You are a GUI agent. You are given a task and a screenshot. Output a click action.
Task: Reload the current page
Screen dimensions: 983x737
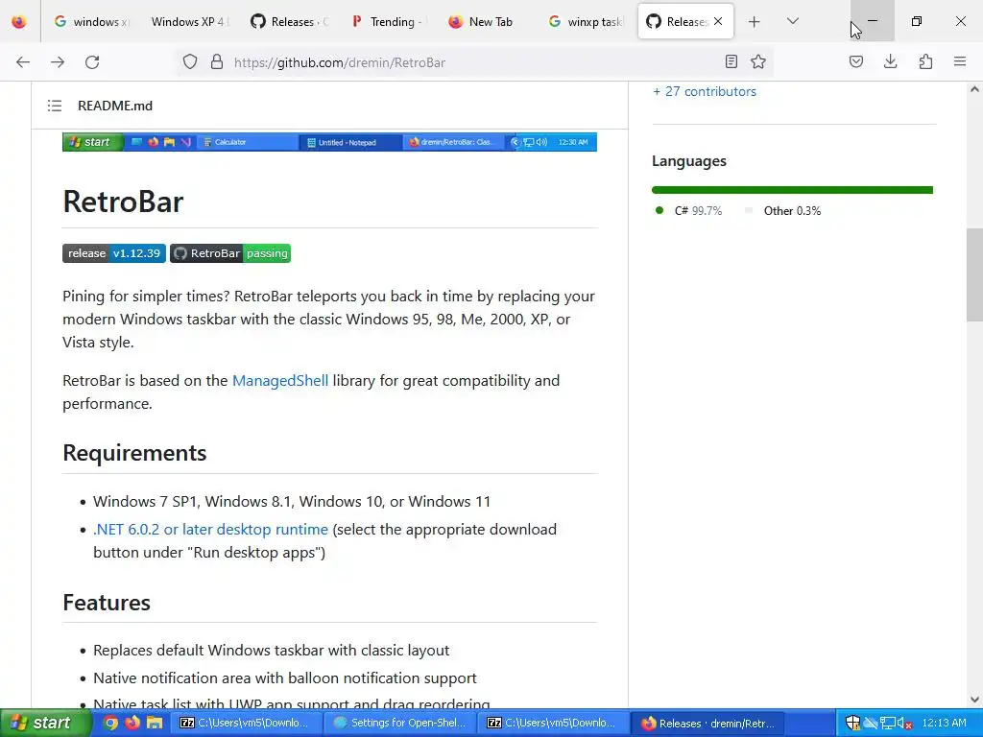(x=92, y=62)
